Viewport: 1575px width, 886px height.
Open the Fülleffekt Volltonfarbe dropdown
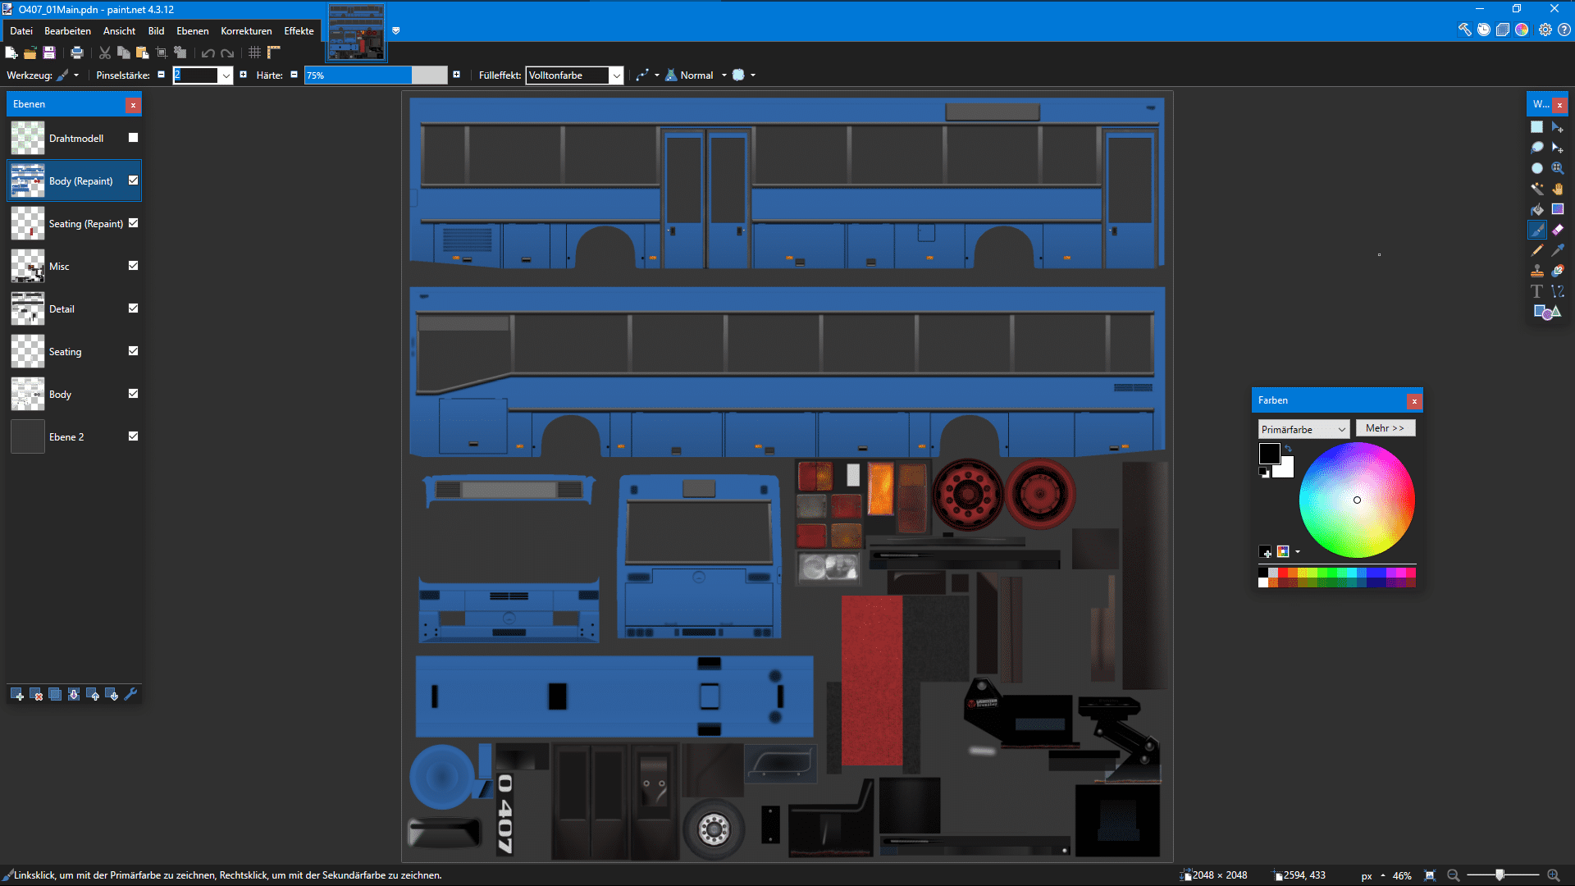pyautogui.click(x=616, y=75)
